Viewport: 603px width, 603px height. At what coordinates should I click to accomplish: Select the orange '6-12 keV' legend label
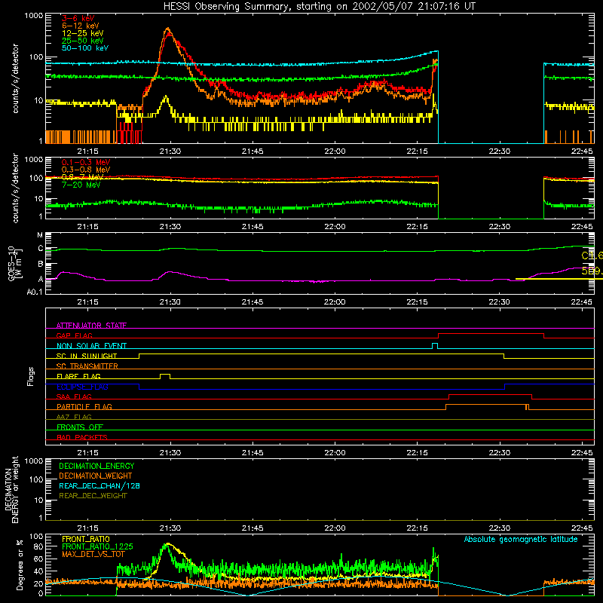tap(81, 26)
